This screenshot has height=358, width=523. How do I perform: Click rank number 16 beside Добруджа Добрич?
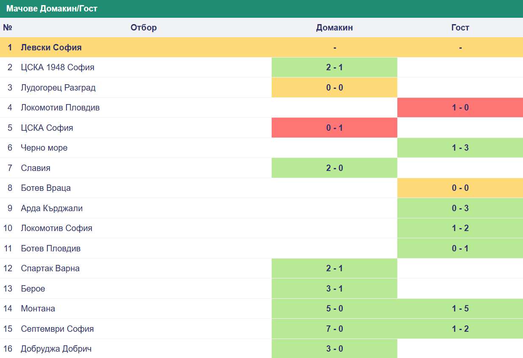(x=8, y=349)
